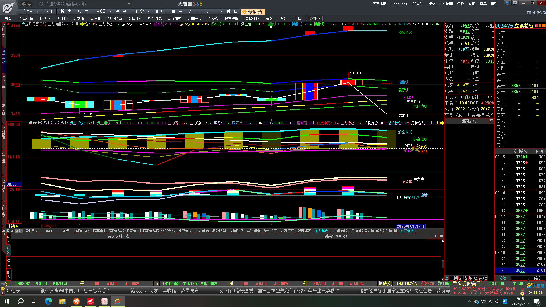This screenshot has width=546, height=307.
Task: Open the 基金 menu item
Action: coord(121,11)
